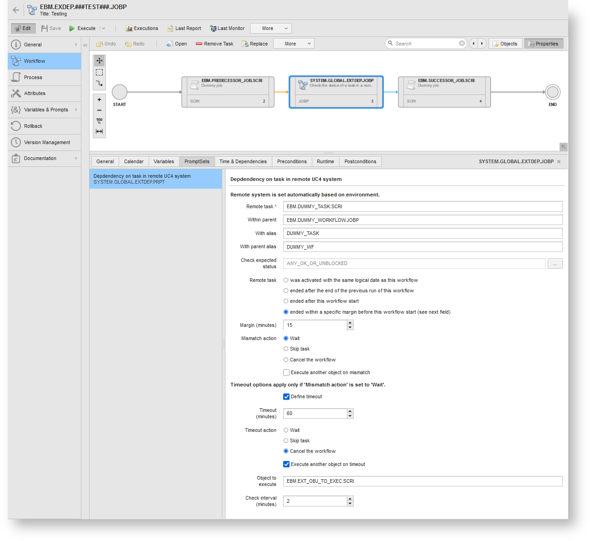Screen dimensions: 590x541
Task: Open Executions chart icon
Action: (x=129, y=28)
